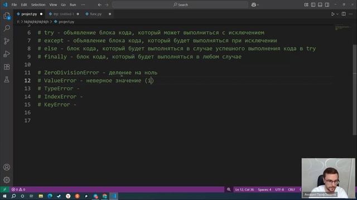The width and height of the screenshot is (357, 200).
Task: Expand project.py breadcrumb
Action: pyautogui.click(x=64, y=22)
